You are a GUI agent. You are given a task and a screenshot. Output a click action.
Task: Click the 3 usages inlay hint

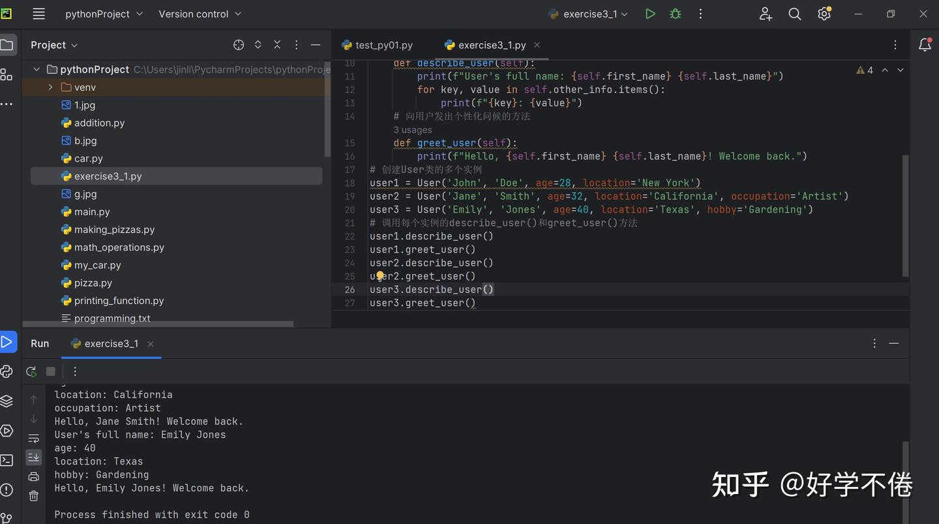413,130
